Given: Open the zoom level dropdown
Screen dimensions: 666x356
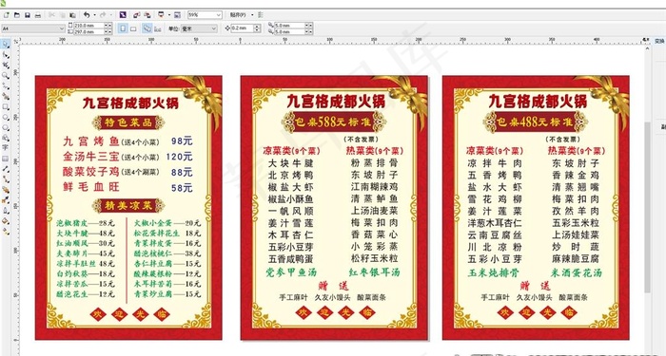Looking at the screenshot, I should (219, 15).
